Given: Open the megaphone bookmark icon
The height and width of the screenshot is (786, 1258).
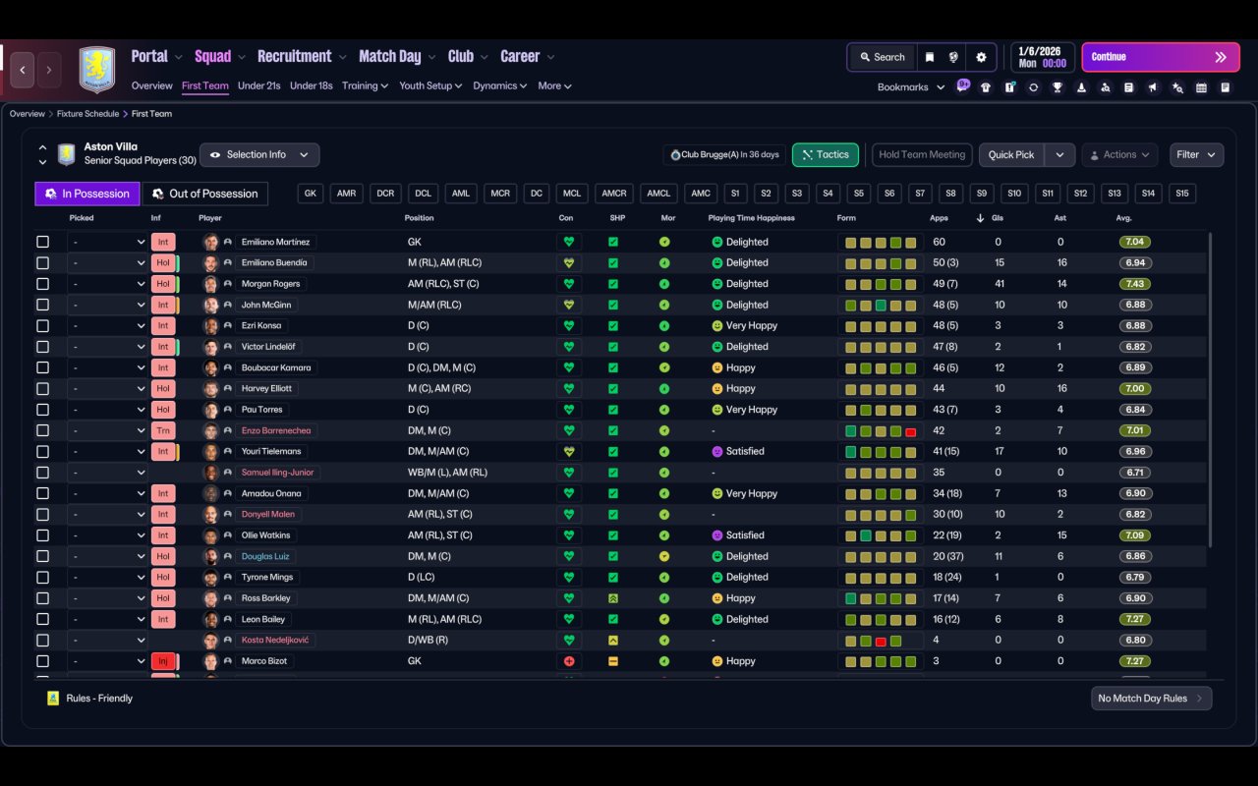Looking at the screenshot, I should 1152,87.
